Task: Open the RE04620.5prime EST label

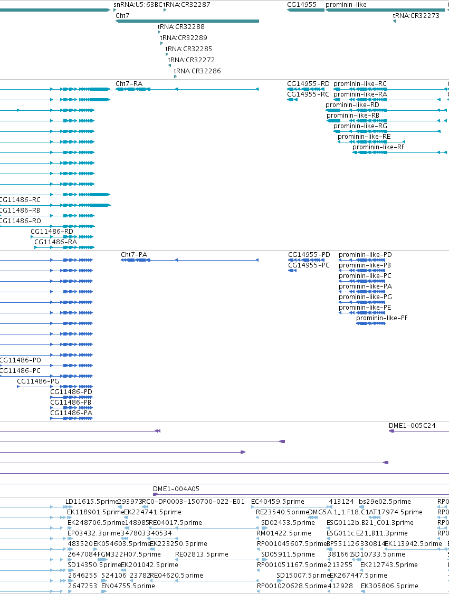Action: (x=177, y=576)
